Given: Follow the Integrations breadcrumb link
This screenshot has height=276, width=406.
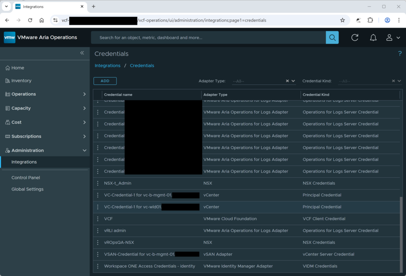Looking at the screenshot, I should pos(107,65).
